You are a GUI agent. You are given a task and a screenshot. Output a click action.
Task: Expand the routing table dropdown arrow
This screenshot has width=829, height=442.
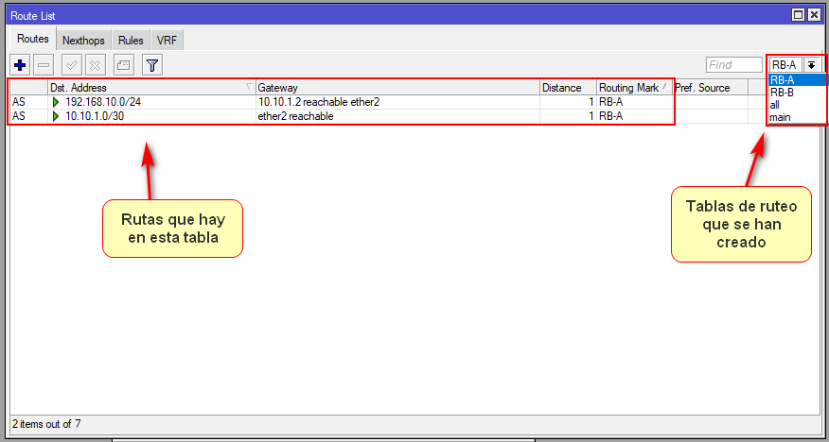pyautogui.click(x=811, y=65)
